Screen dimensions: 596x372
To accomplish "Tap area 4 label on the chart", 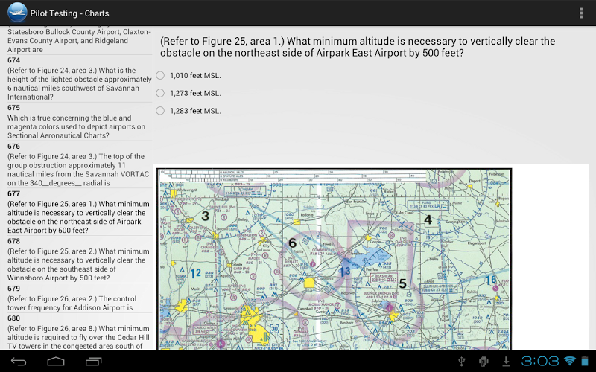I will tap(428, 219).
